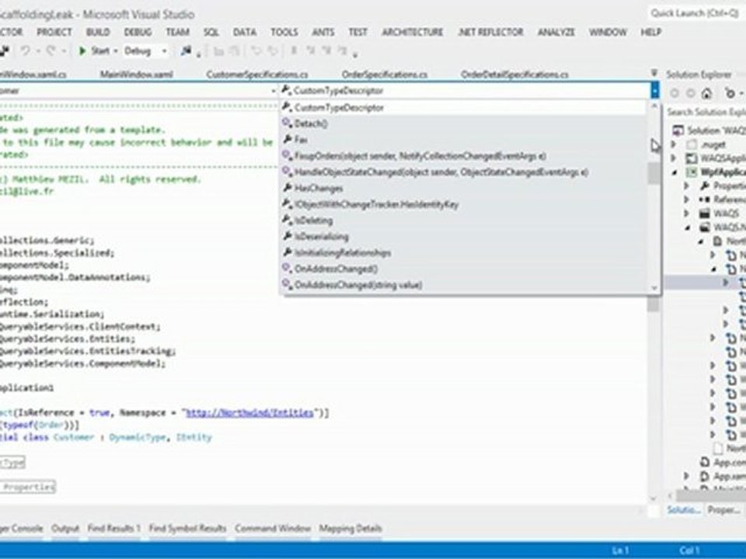
Task: Expand the collapsed Properties region in code
Action: coord(28,487)
